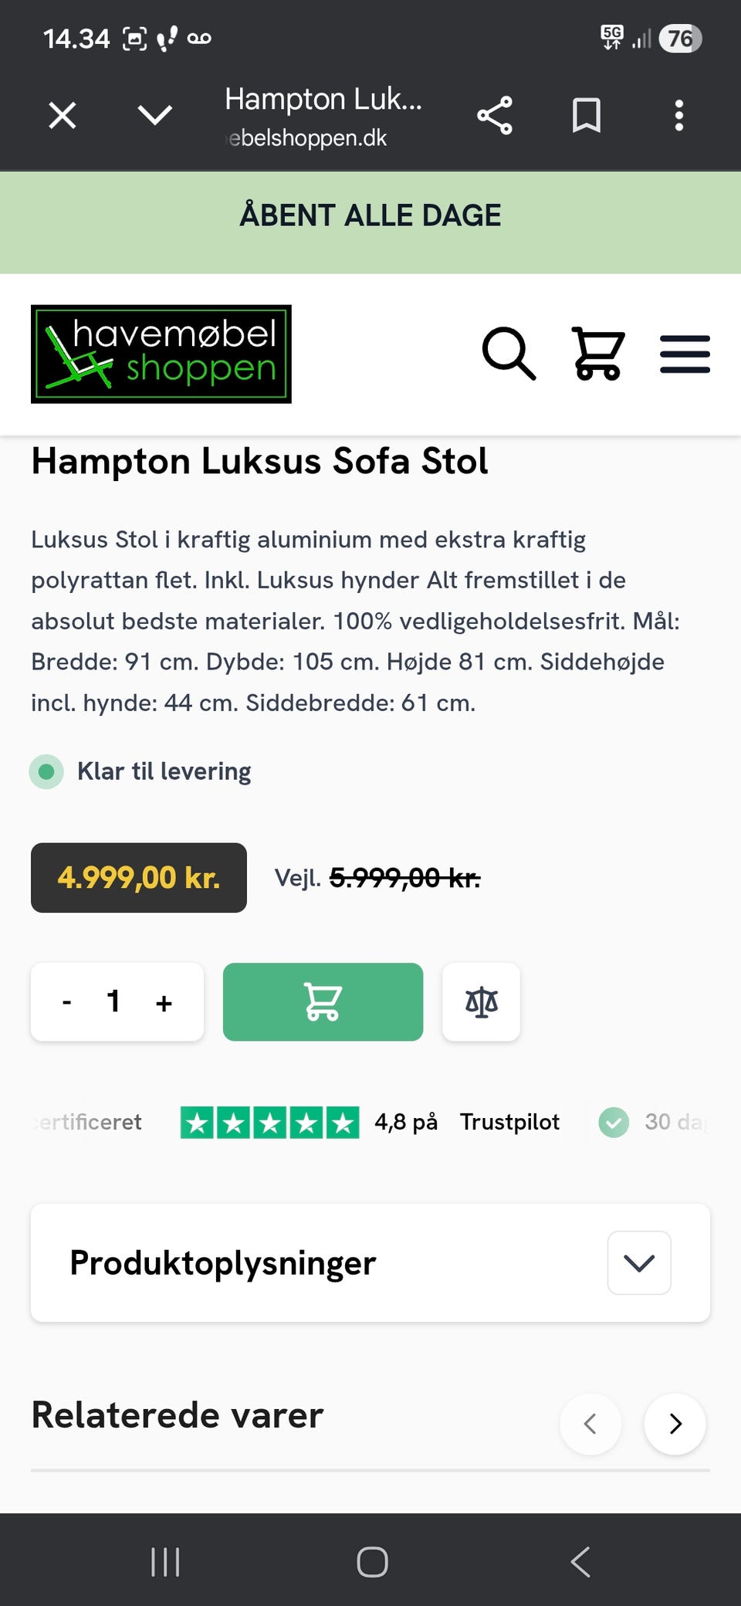
Task: Open the three-dot browser options menu
Action: click(x=679, y=116)
